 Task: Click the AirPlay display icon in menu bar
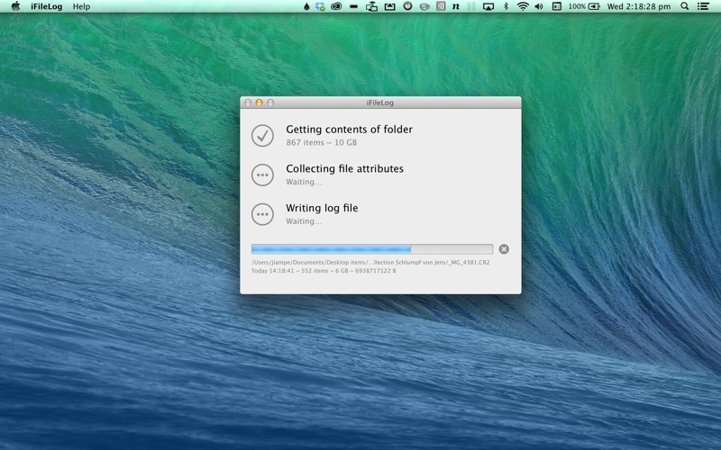click(x=488, y=6)
